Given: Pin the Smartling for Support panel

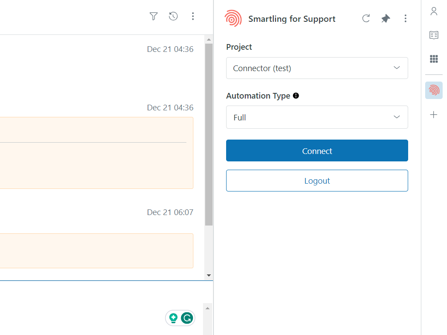Looking at the screenshot, I should (385, 18).
